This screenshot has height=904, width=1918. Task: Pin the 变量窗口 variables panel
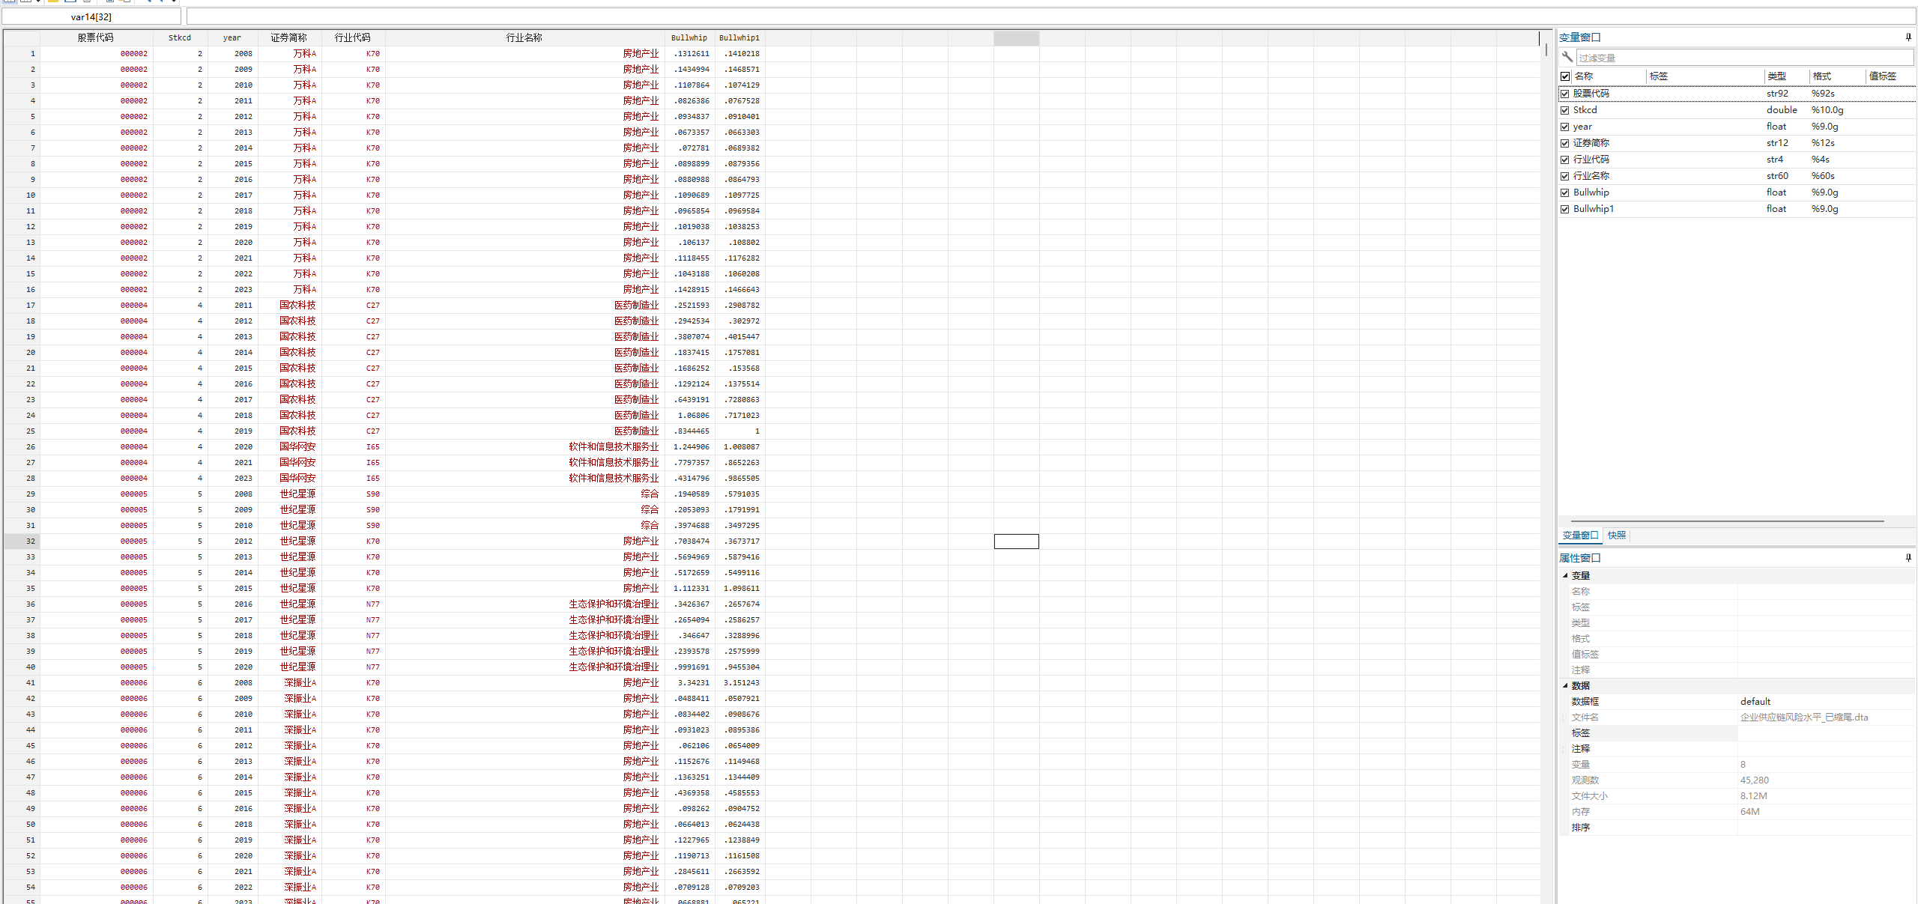point(1908,37)
